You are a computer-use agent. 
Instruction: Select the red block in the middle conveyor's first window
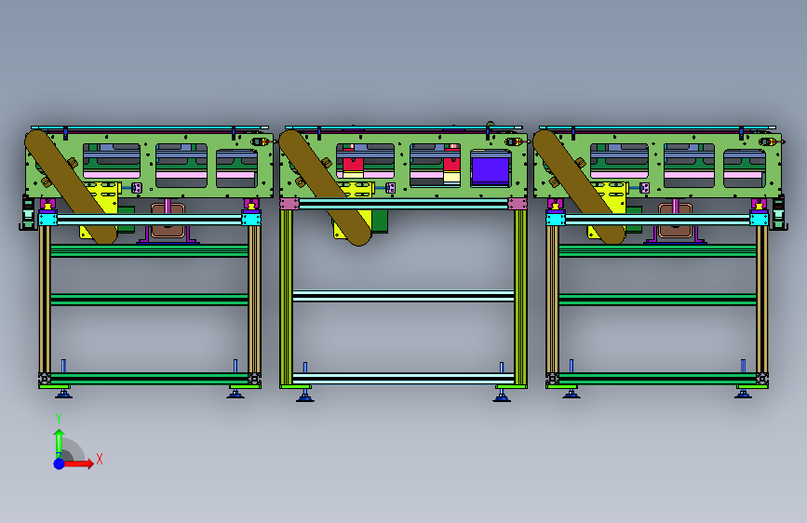coord(353,165)
